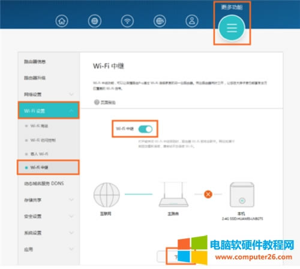Screen dimensions: 300x269
Task: Collapse the Wi-Fi 设置 section chevron
Action: pyautogui.click(x=71, y=111)
